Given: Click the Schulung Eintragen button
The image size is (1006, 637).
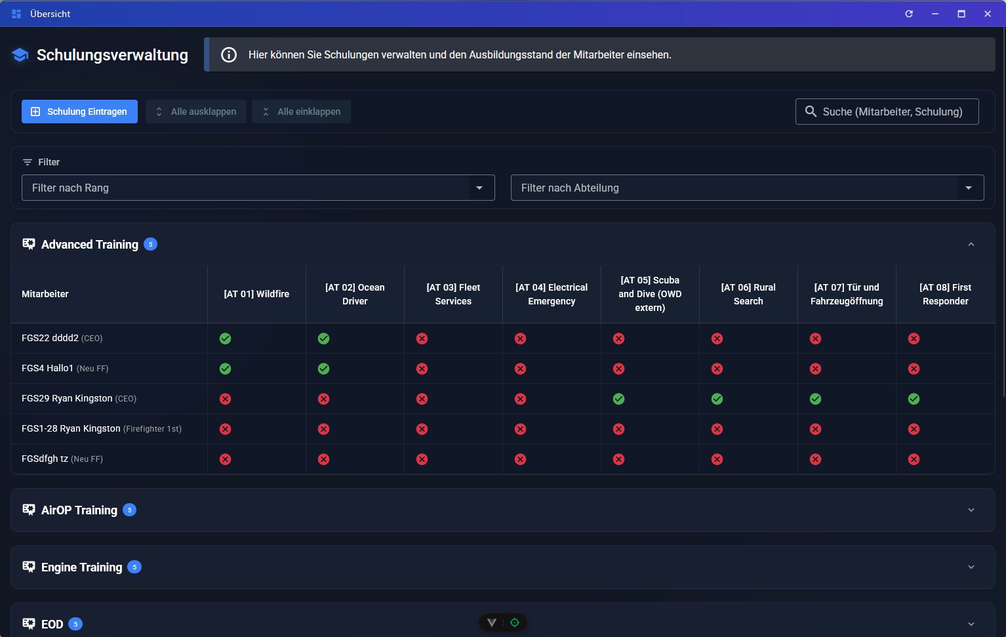Looking at the screenshot, I should point(79,112).
